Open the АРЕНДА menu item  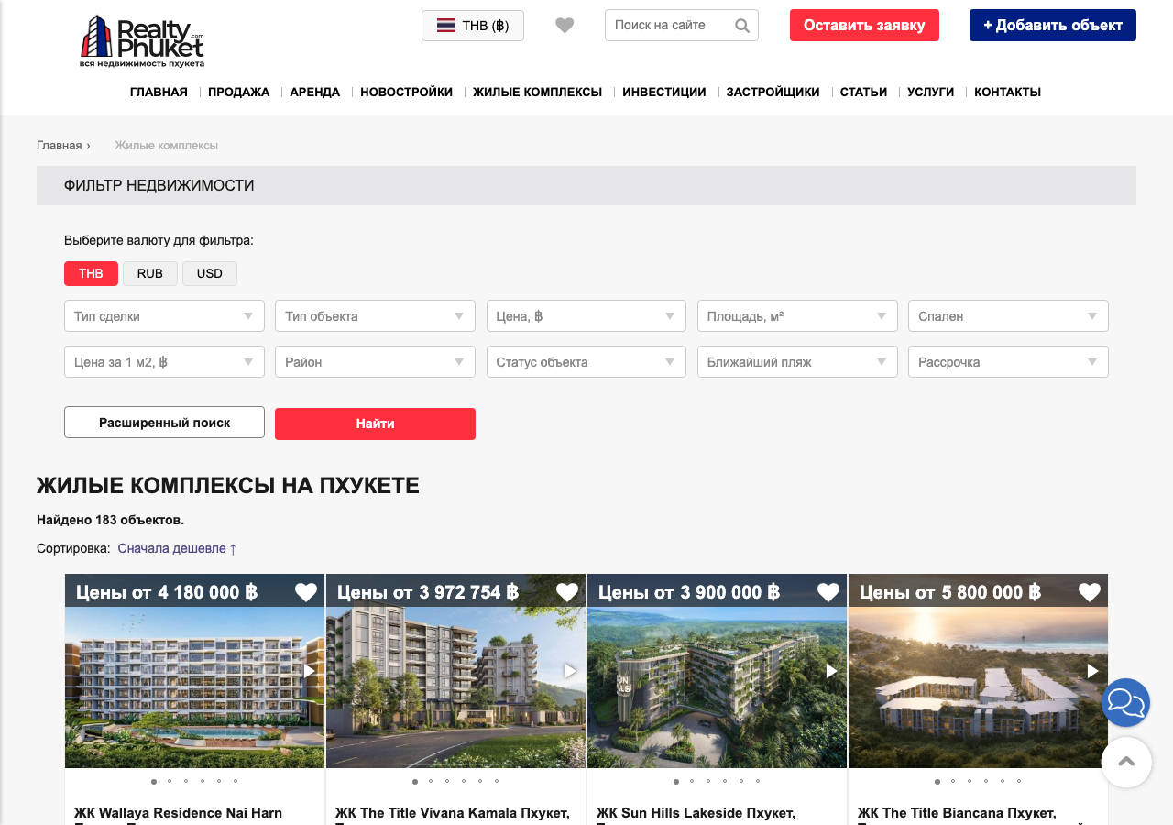point(314,92)
